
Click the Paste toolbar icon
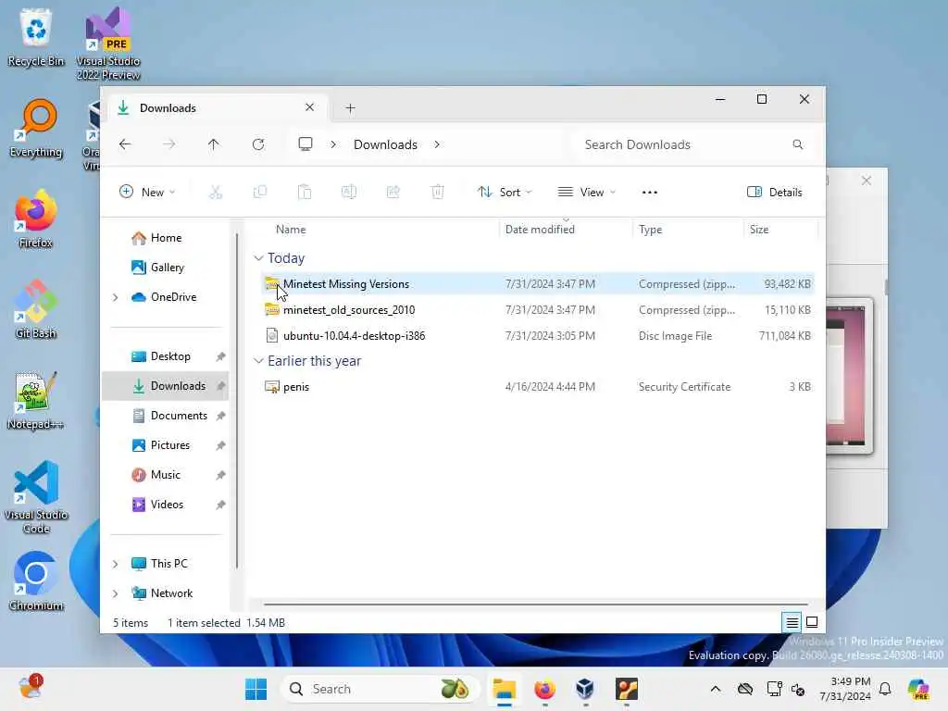coord(304,193)
